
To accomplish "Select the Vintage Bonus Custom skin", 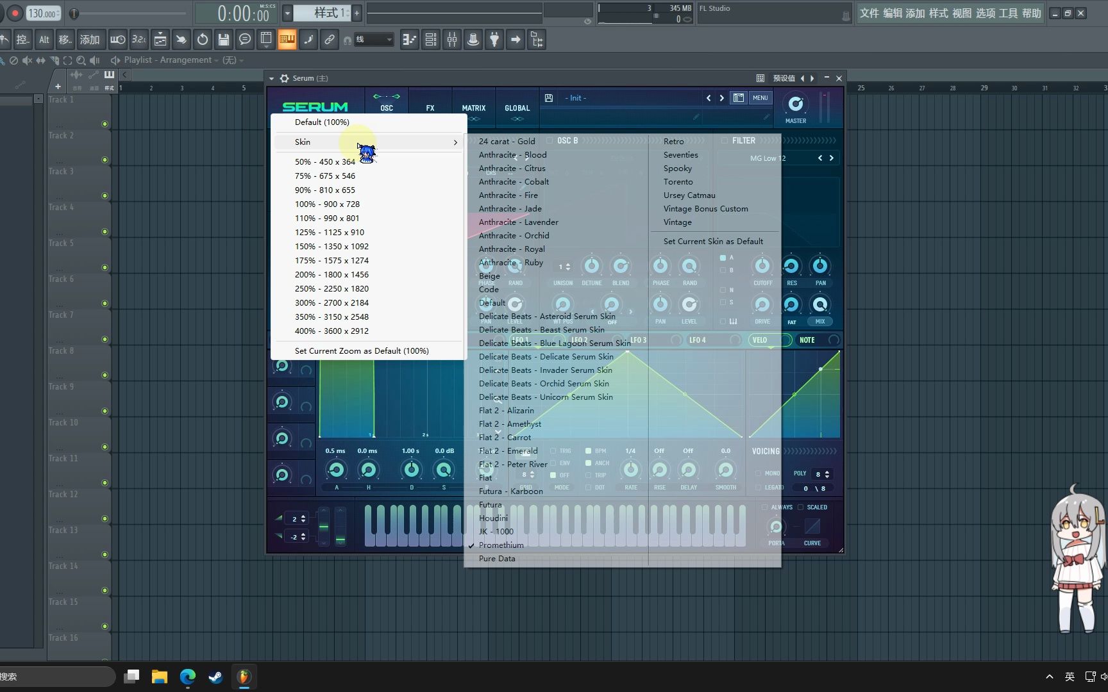I will pyautogui.click(x=705, y=209).
